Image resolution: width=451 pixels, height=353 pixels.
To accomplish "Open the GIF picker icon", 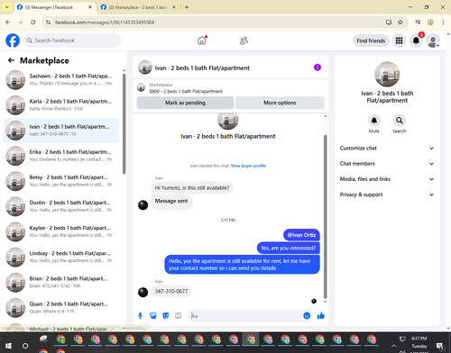I will (179, 316).
